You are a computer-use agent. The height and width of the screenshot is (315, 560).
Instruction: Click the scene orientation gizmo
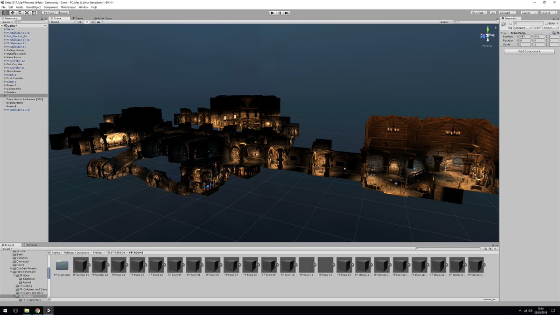pyautogui.click(x=488, y=36)
